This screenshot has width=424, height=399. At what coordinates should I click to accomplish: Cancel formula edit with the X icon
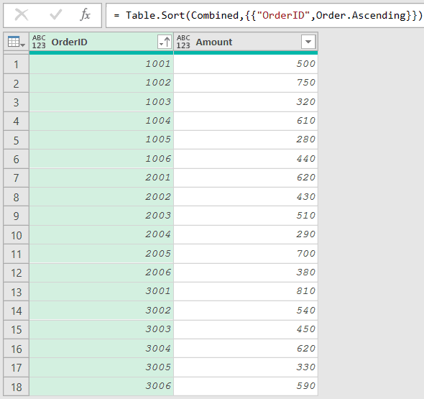pos(22,14)
